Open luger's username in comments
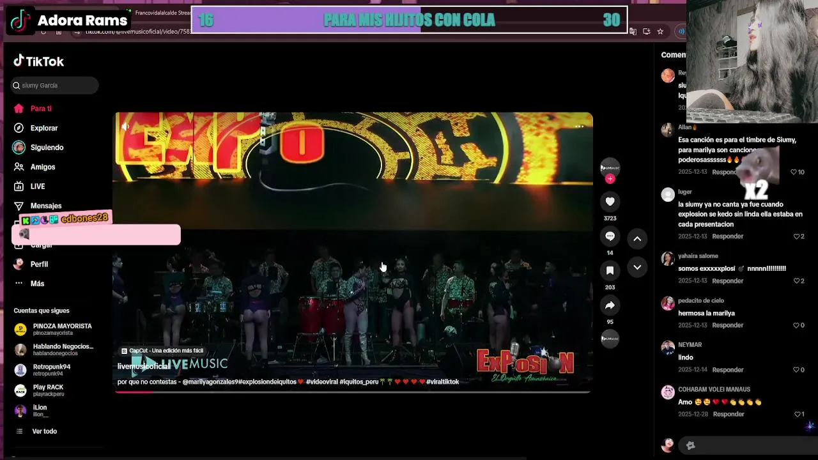The height and width of the screenshot is (460, 818). coord(685,192)
